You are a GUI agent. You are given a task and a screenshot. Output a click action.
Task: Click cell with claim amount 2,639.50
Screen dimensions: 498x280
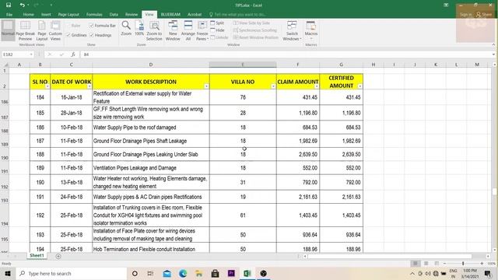(298, 154)
